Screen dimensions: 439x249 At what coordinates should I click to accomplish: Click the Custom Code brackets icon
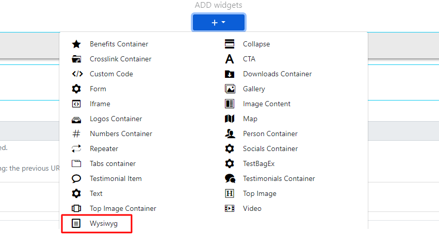(x=76, y=74)
